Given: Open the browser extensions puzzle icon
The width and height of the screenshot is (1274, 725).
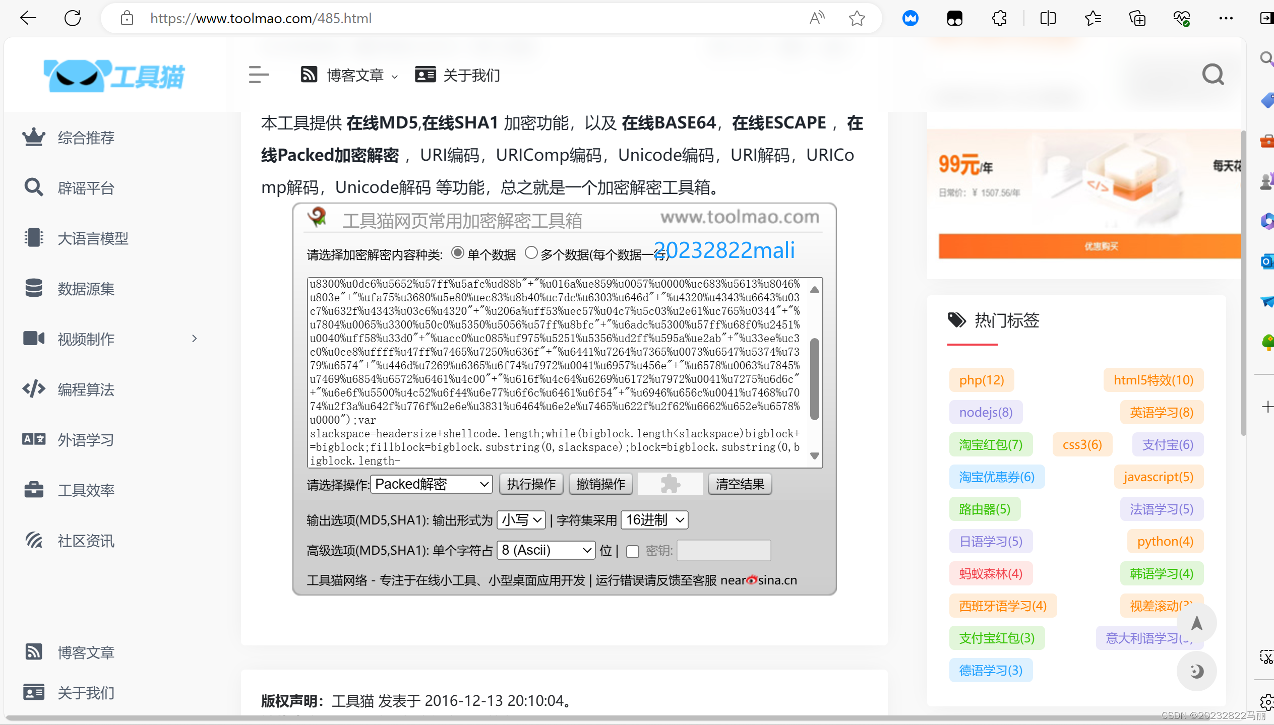Looking at the screenshot, I should click(999, 18).
